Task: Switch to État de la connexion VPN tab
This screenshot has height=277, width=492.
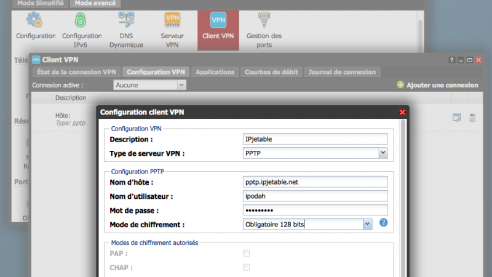Action: coord(75,72)
